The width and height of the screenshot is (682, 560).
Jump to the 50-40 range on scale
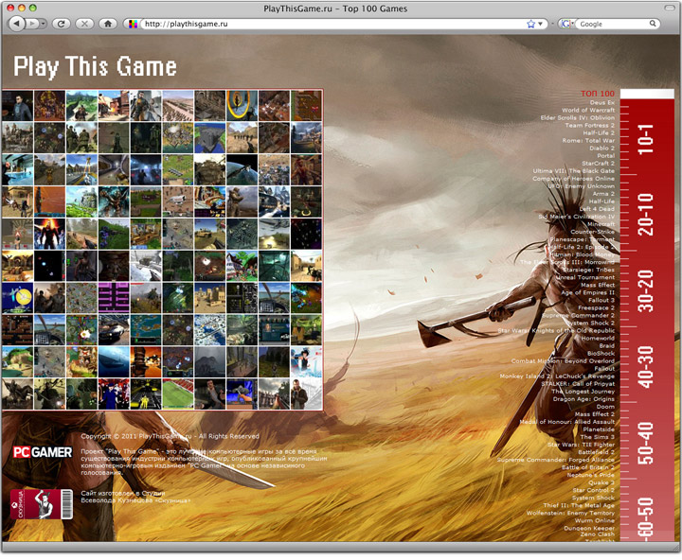(x=646, y=443)
